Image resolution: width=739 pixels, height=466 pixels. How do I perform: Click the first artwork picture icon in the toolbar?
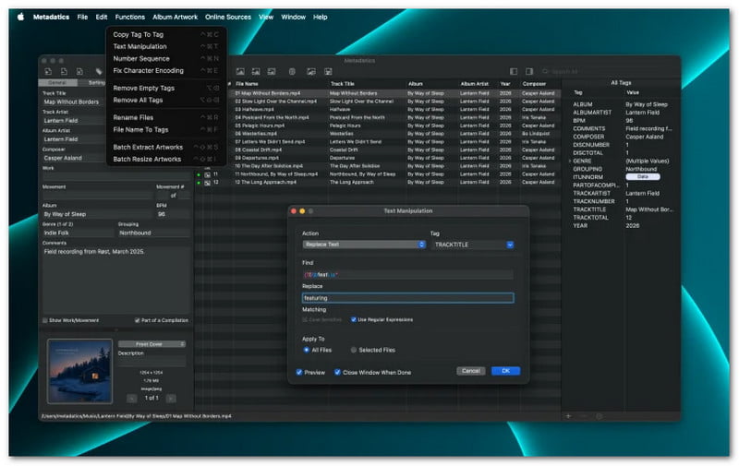point(240,72)
